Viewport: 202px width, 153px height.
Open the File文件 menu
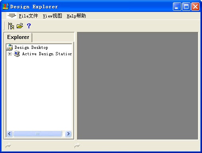(28, 16)
